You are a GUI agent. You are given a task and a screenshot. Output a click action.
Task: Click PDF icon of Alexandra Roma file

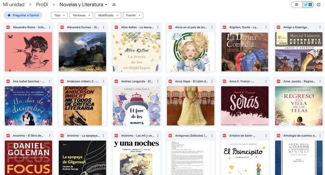pyautogui.click(x=8, y=27)
